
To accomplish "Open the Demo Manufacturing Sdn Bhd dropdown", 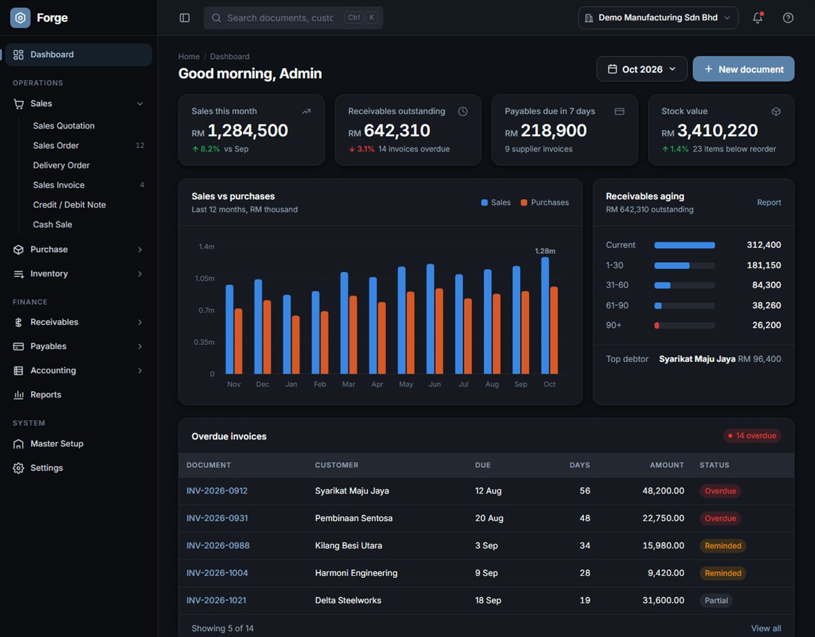I will tap(658, 18).
